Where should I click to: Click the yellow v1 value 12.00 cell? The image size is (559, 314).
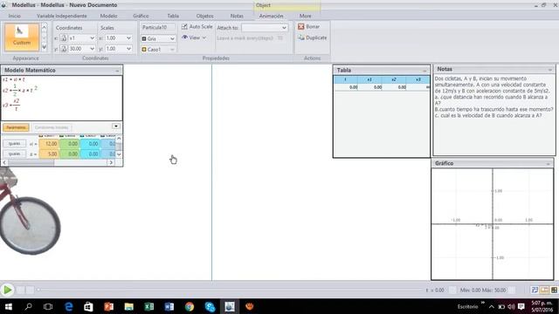(x=49, y=143)
